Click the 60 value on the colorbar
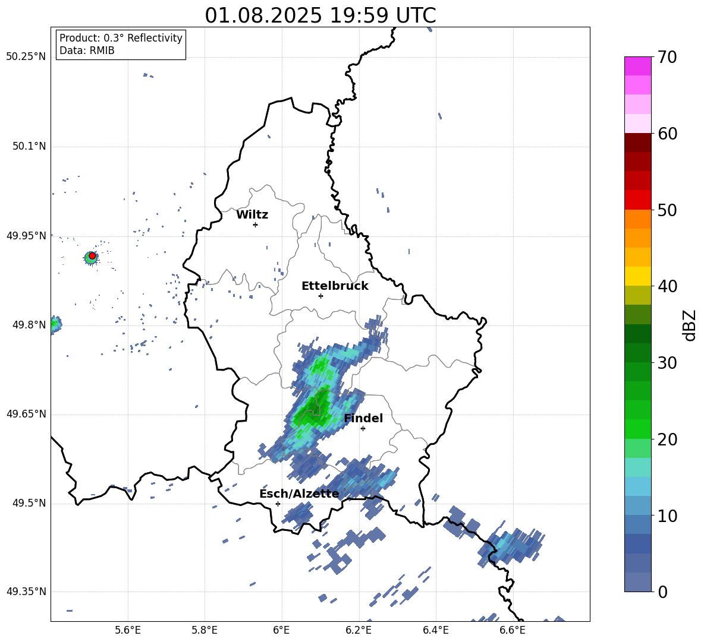The height and width of the screenshot is (642, 704). (667, 134)
